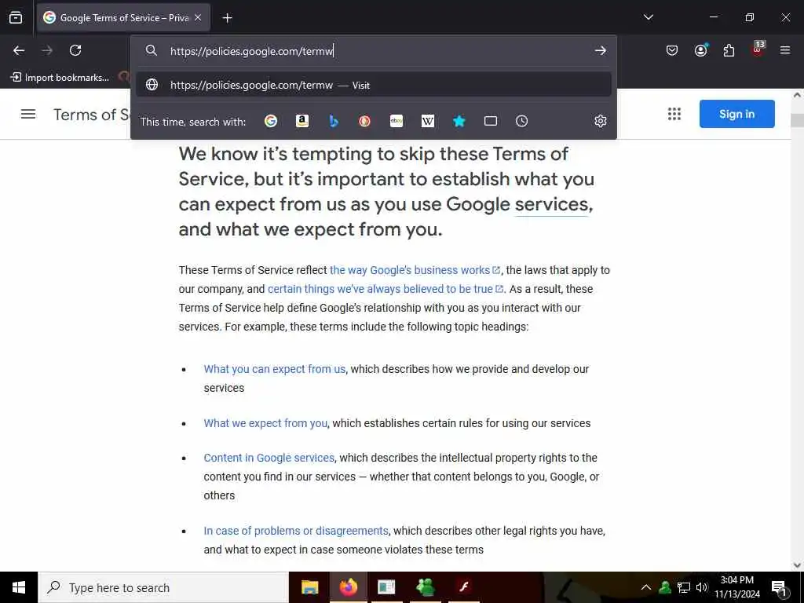Search this time with eBay
This screenshot has width=804, height=603.
click(397, 121)
